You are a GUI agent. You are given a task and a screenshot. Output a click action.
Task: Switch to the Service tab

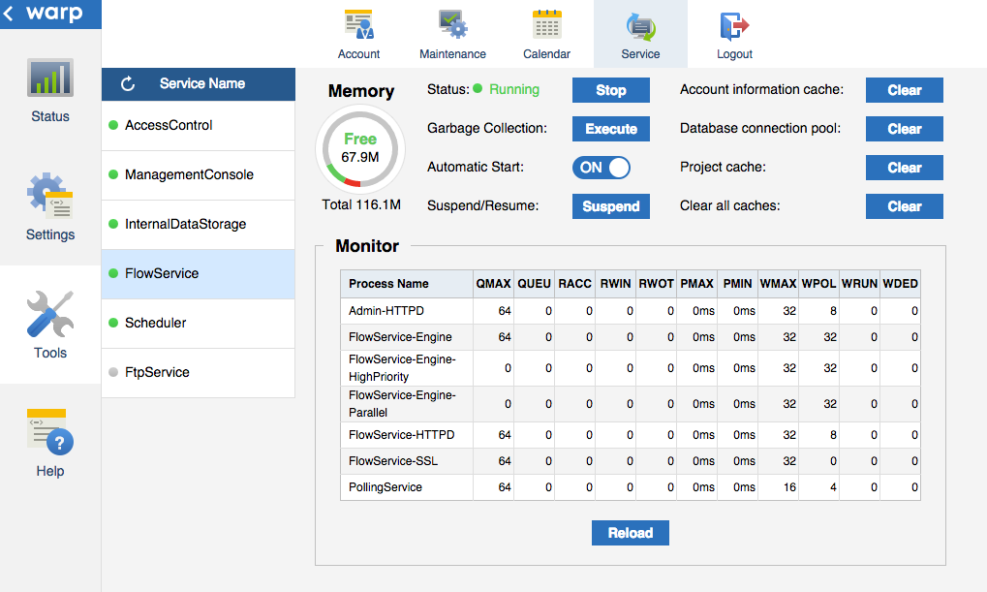pyautogui.click(x=640, y=34)
